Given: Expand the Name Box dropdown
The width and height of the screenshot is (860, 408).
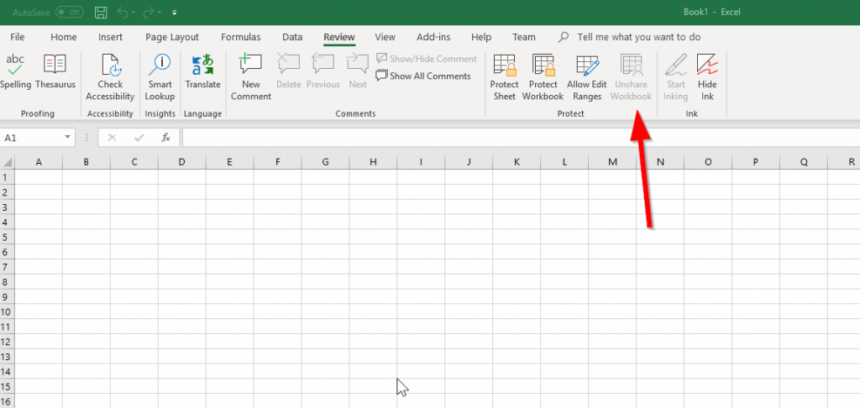Looking at the screenshot, I should 68,138.
